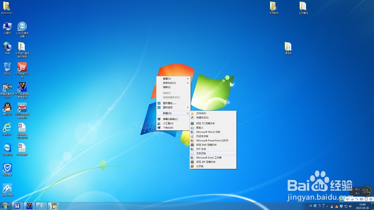Click the volume speaker tray icon

[350, 206]
